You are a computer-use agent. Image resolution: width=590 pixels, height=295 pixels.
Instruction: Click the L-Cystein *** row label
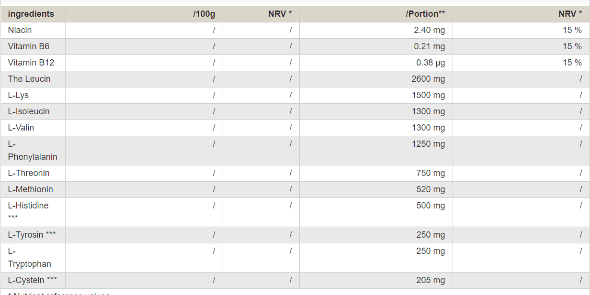pyautogui.click(x=33, y=280)
